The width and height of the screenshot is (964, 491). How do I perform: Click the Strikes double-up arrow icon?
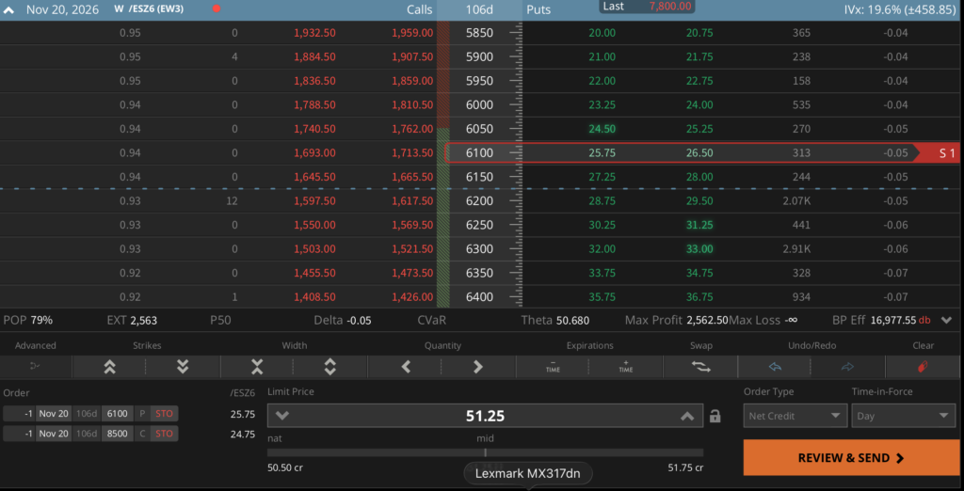coord(109,367)
